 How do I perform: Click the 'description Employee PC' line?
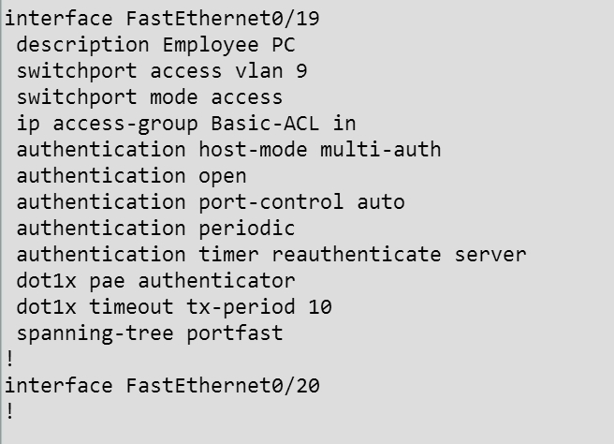pos(156,45)
